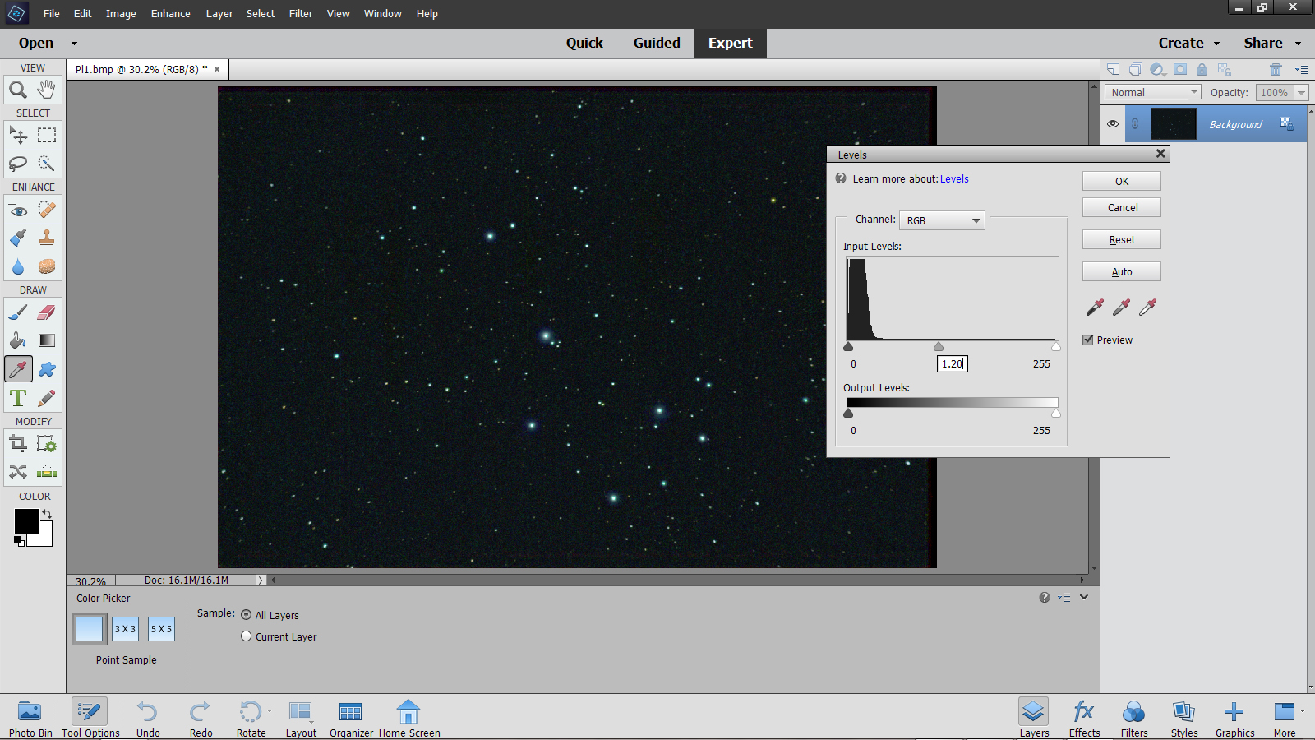Viewport: 1315px width, 740px height.
Task: Select the Crop tool
Action: [18, 445]
